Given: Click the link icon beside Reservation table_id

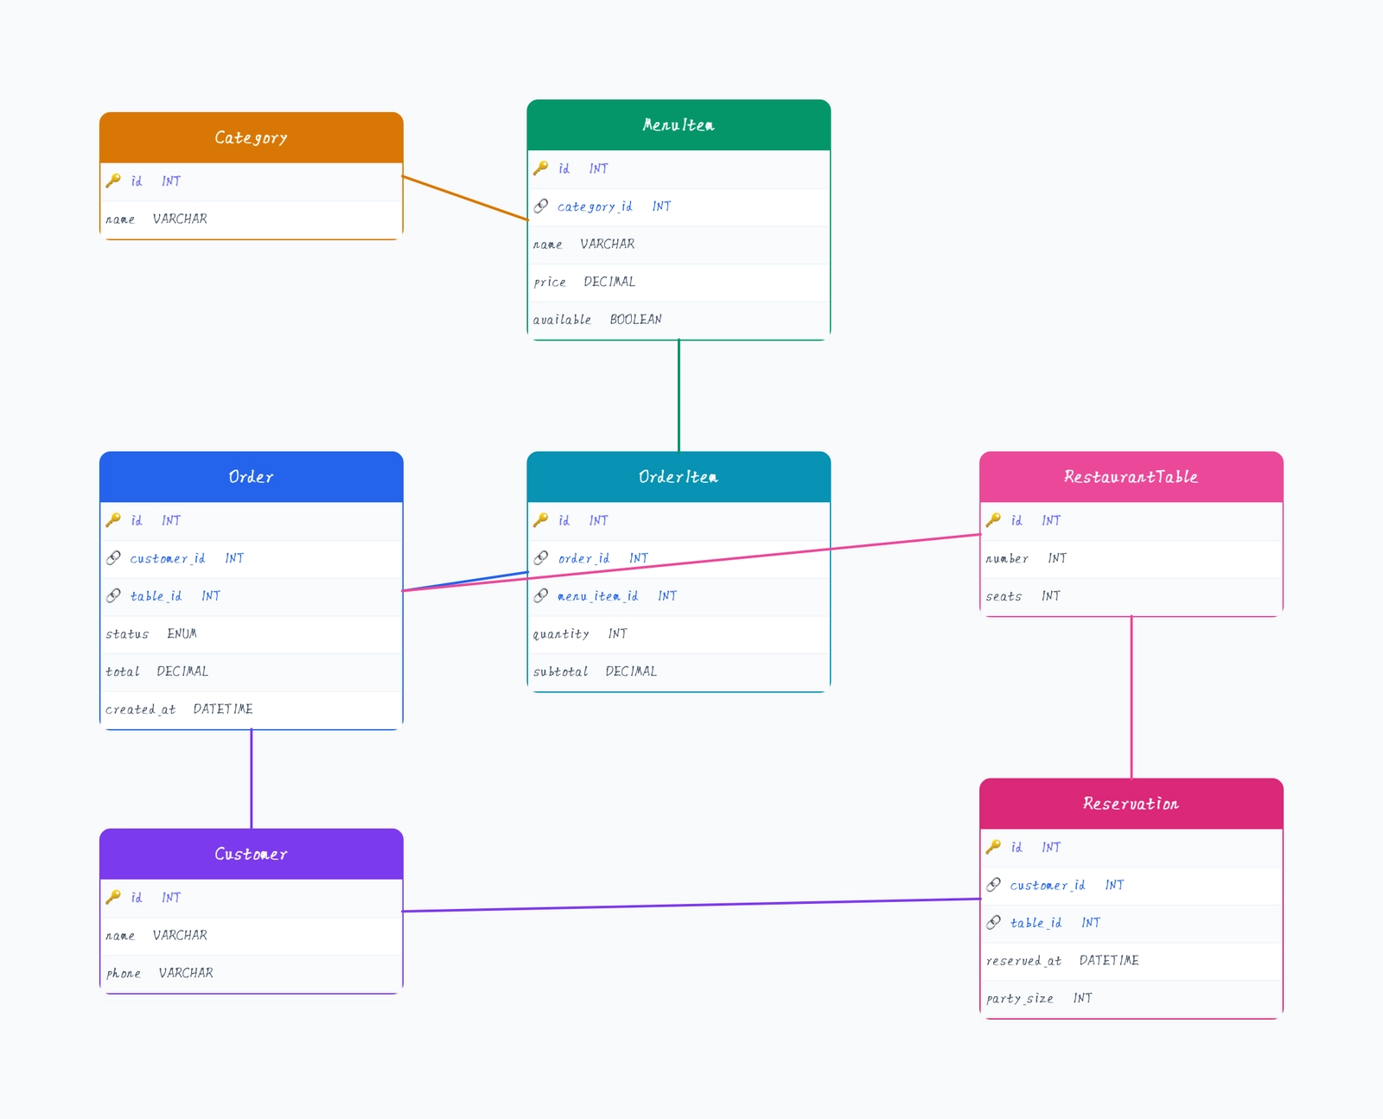Looking at the screenshot, I should (x=993, y=922).
